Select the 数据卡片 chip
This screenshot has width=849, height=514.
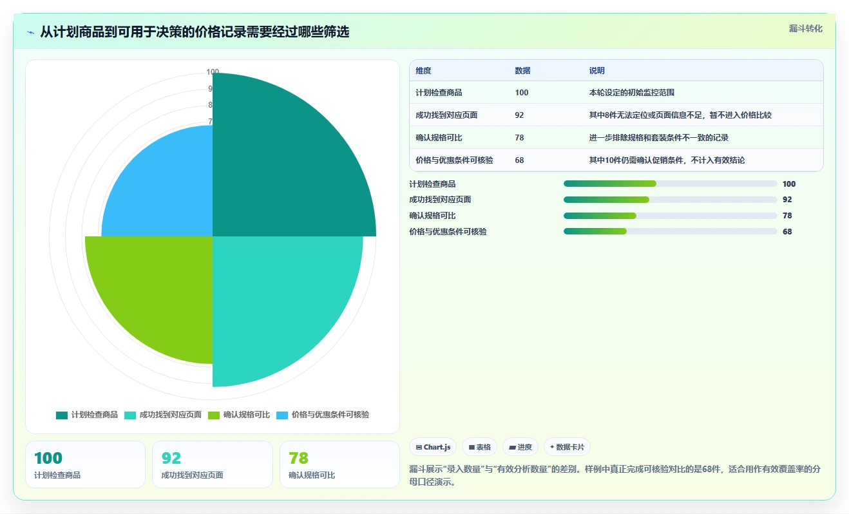click(x=567, y=447)
